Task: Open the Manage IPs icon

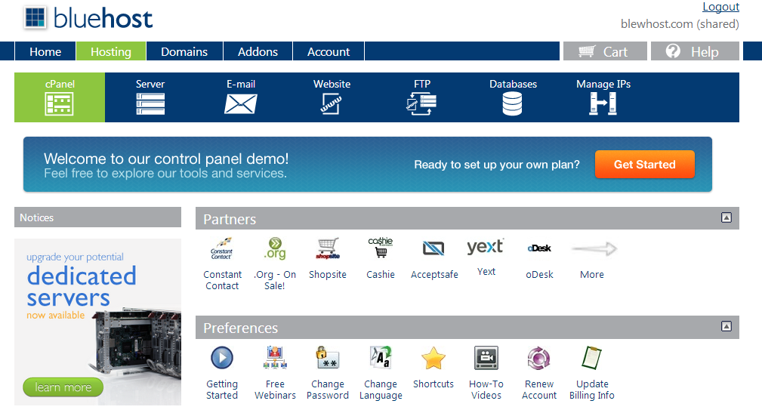Action: pos(603,104)
